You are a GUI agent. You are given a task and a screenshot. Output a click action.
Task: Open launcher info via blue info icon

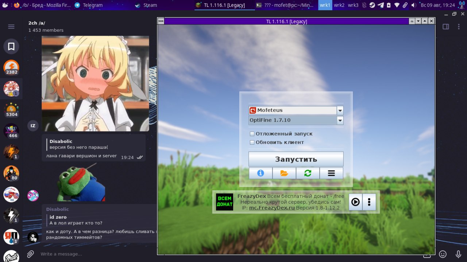(260, 173)
